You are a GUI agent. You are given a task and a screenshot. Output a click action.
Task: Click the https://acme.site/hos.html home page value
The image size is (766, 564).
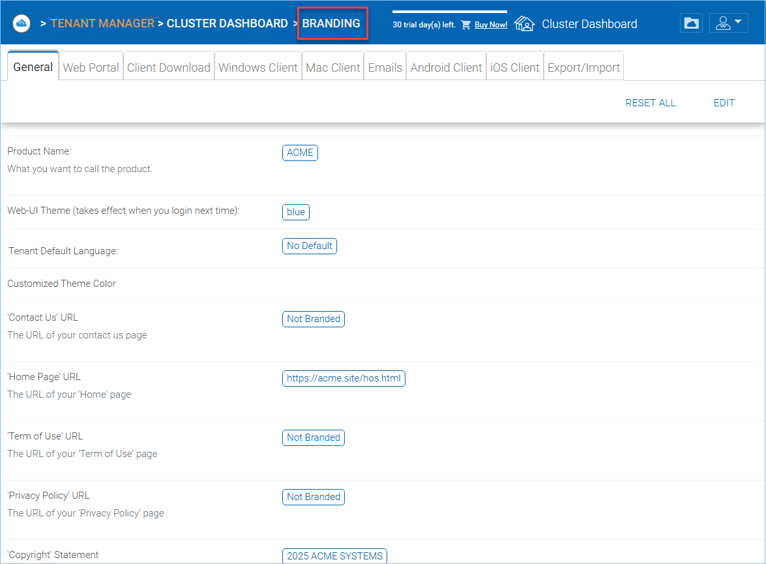pos(344,378)
